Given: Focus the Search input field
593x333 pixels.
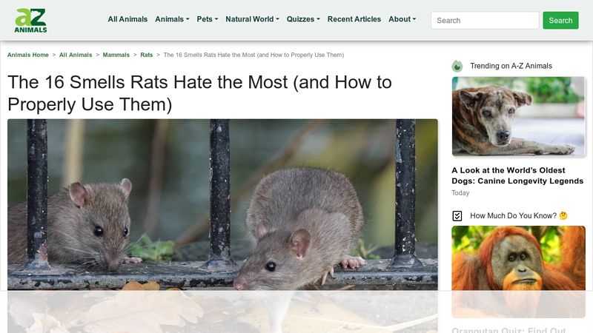Looking at the screenshot, I should click(x=485, y=21).
